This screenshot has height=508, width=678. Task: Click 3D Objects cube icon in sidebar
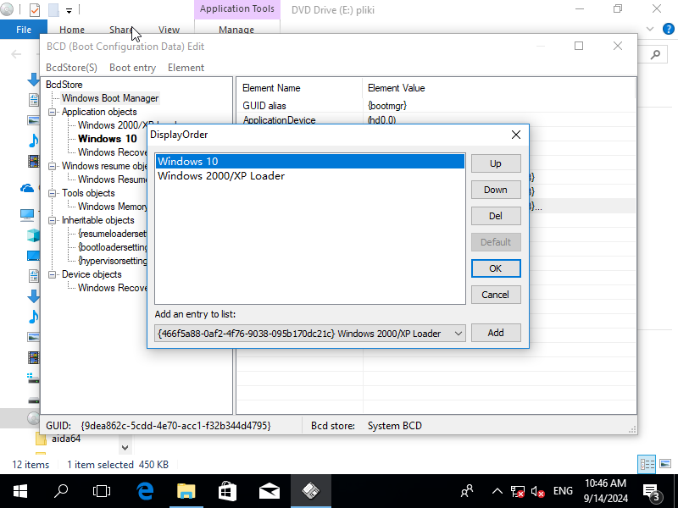[x=33, y=235]
